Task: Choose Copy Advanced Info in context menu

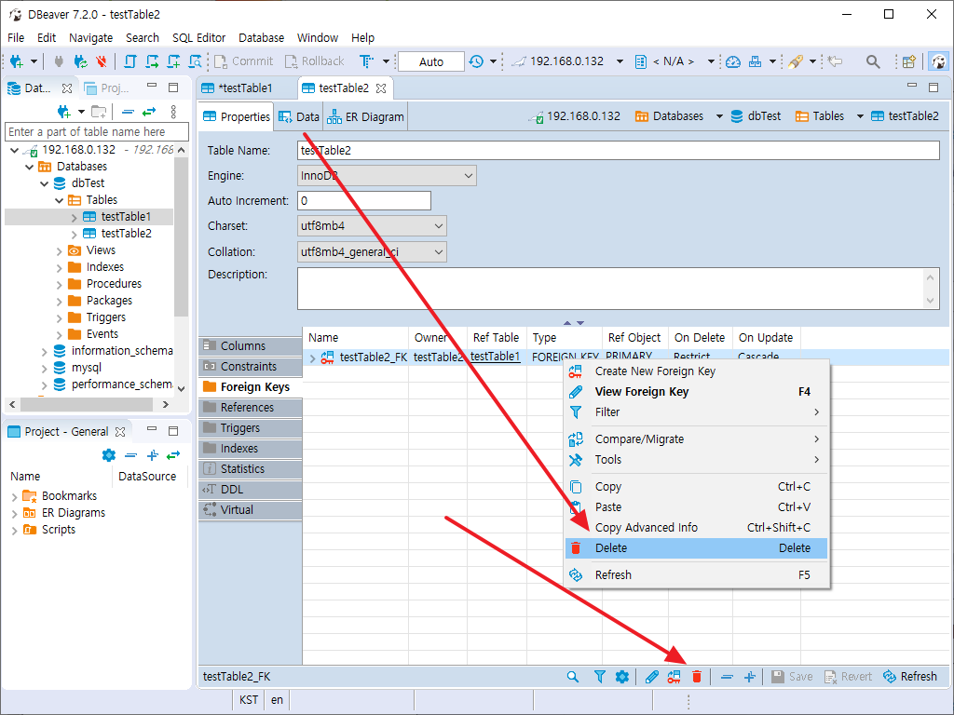Action: [x=696, y=528]
